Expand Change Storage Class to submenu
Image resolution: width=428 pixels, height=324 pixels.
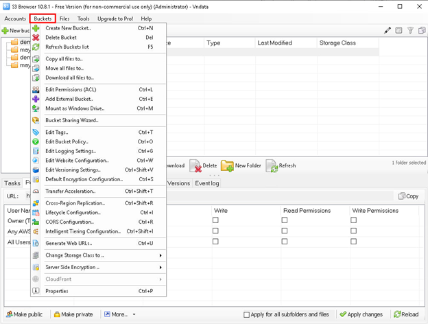[x=99, y=255]
